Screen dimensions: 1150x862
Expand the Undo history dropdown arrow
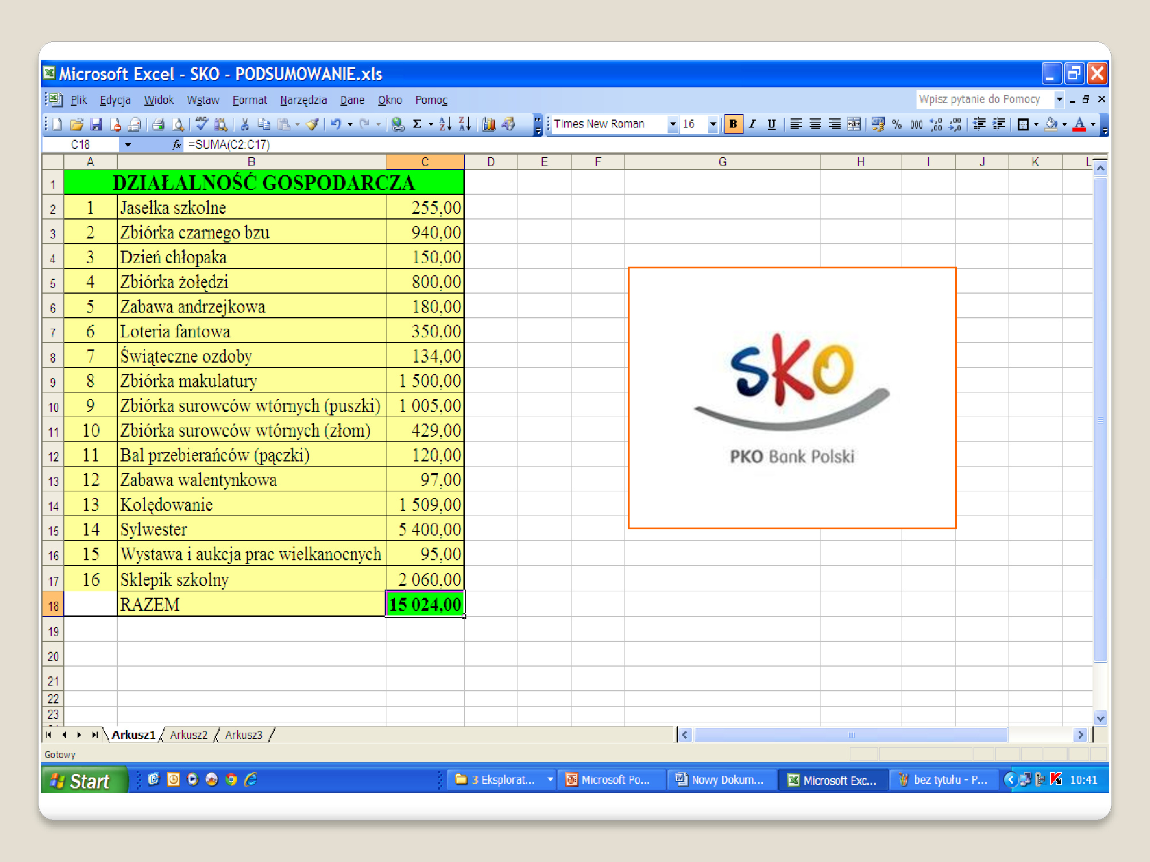click(x=350, y=124)
